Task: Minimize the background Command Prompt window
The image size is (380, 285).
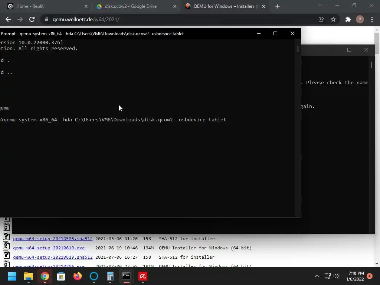Action: click(332, 50)
